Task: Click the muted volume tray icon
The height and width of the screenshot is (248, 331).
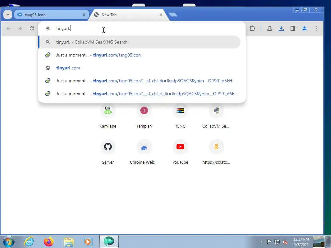Action: click(x=285, y=242)
